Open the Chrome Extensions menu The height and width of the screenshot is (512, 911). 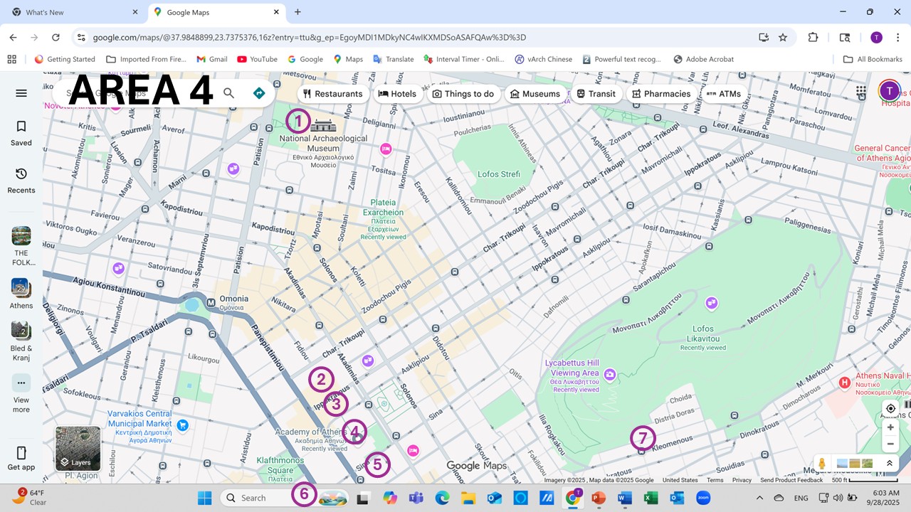[x=813, y=37]
